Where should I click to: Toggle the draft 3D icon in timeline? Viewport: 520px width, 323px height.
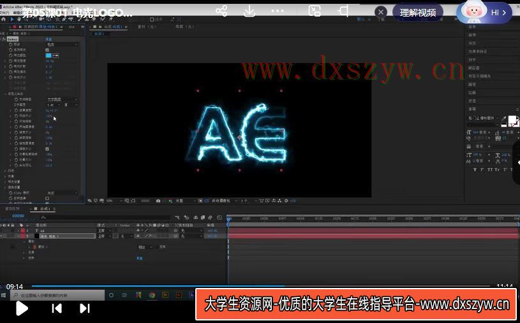click(x=186, y=217)
